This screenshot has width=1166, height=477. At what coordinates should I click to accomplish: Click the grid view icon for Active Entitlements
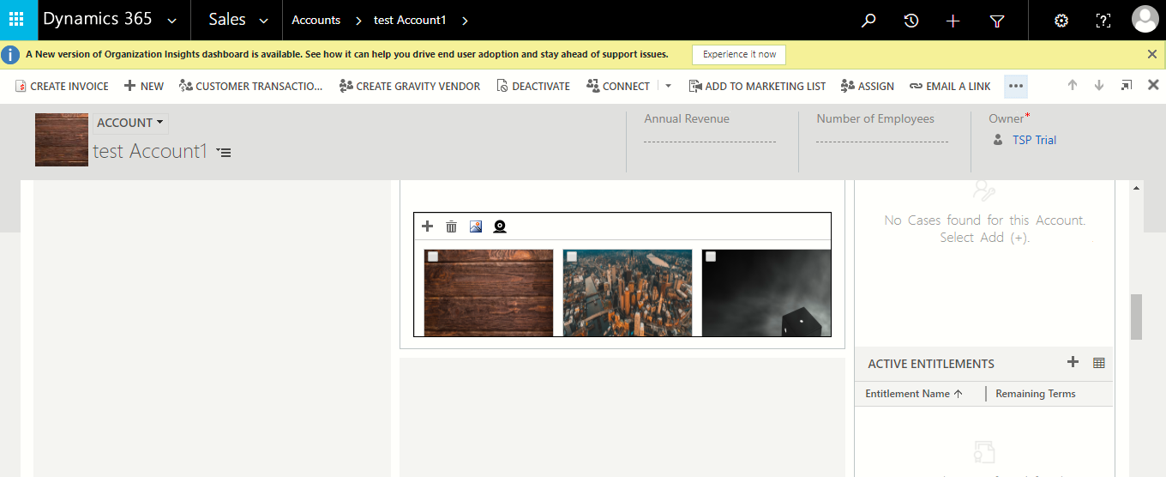click(x=1099, y=363)
